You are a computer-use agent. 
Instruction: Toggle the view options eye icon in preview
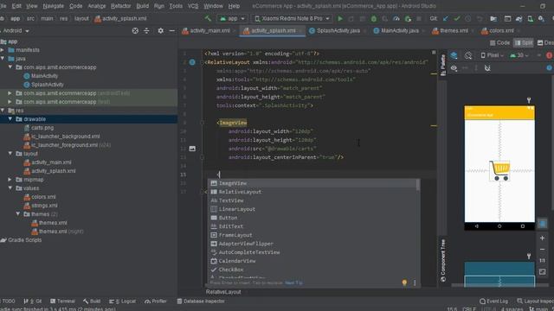click(x=454, y=67)
